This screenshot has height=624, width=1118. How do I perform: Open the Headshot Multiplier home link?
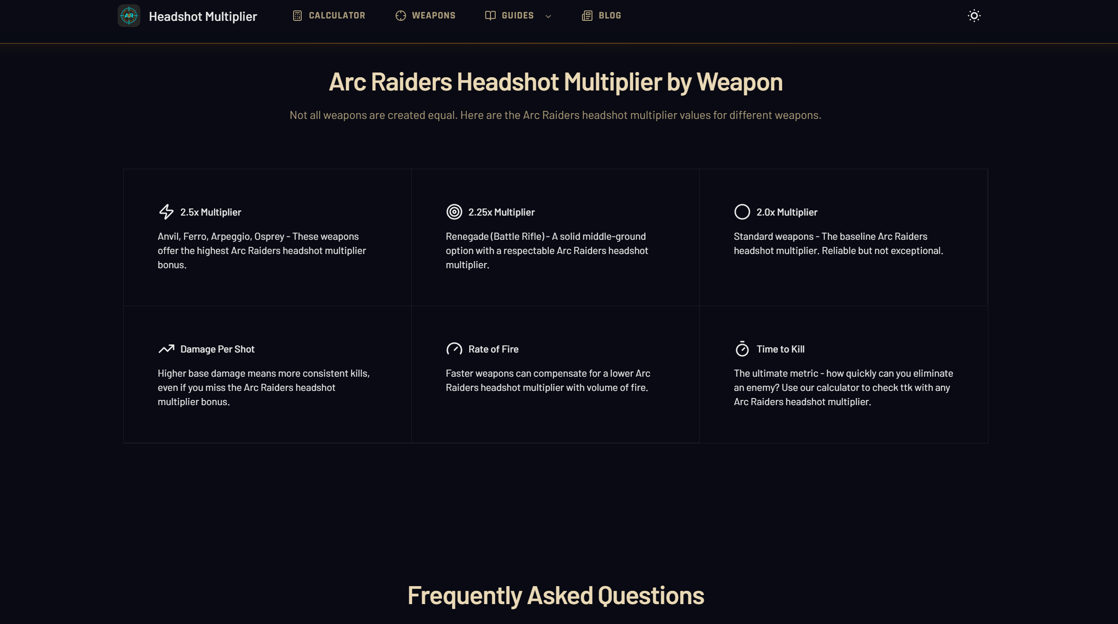203,16
